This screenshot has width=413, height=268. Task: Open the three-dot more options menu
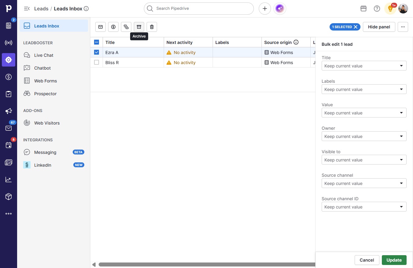coord(403,27)
